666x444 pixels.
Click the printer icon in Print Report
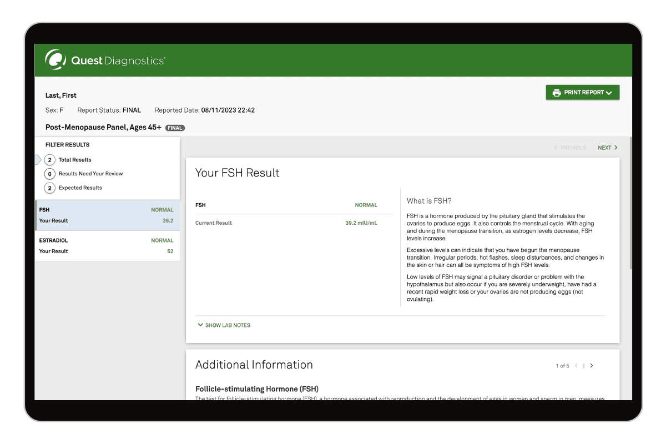pyautogui.click(x=556, y=93)
